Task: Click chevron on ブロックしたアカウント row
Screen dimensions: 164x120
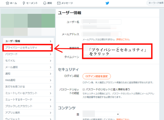Action: (x=51, y=106)
